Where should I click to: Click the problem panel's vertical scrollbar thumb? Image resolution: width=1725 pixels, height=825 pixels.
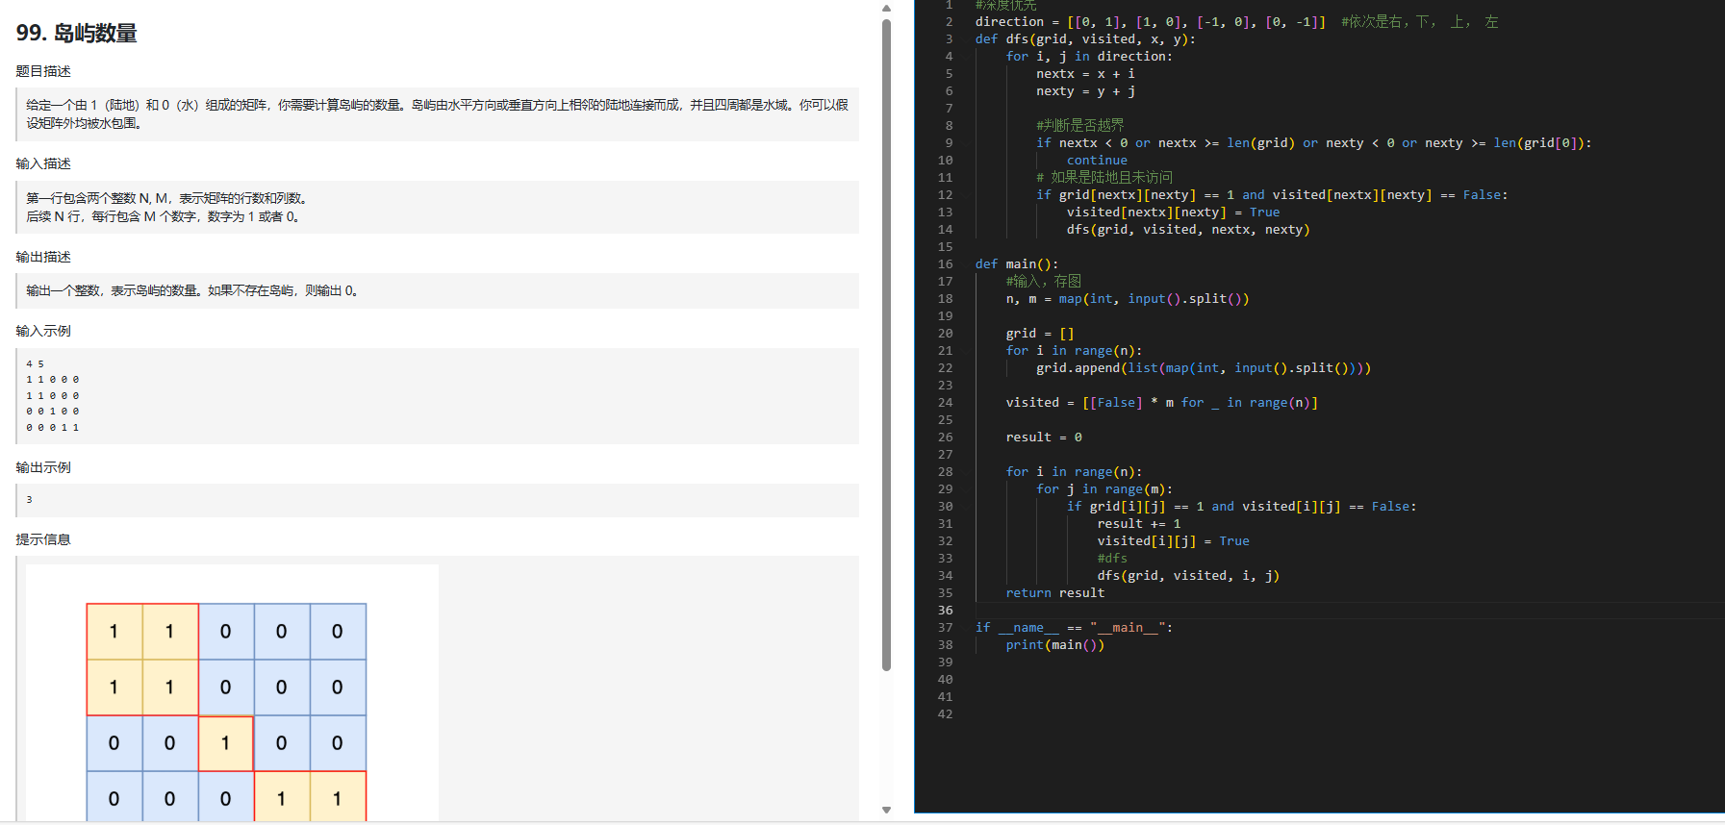point(886,344)
